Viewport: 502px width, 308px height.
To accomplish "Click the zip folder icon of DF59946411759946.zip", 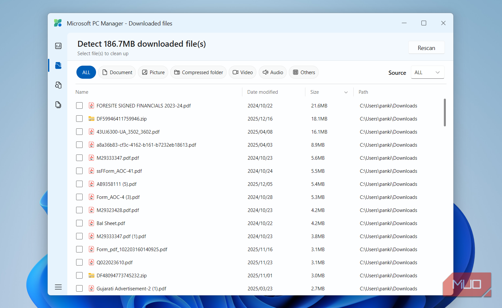I will (91, 119).
